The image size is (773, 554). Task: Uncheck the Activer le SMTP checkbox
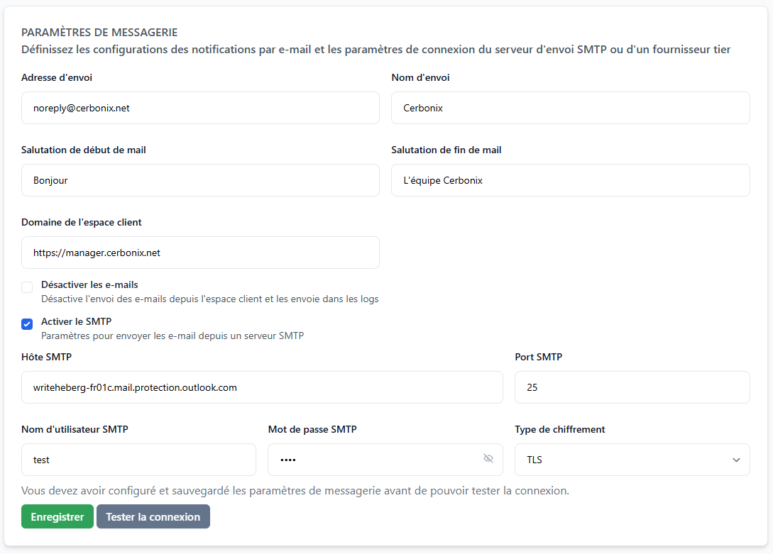click(x=27, y=324)
